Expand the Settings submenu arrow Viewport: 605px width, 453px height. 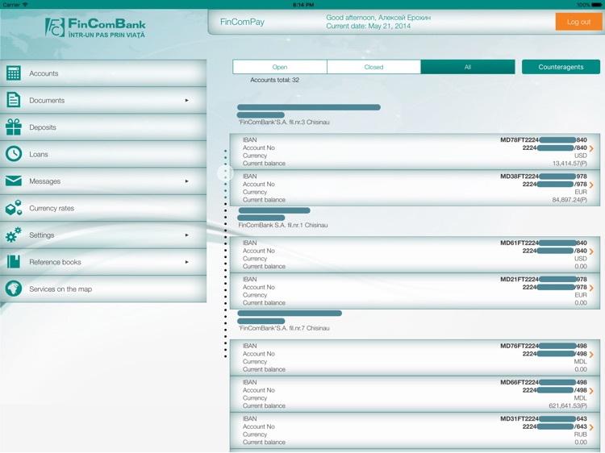(187, 235)
